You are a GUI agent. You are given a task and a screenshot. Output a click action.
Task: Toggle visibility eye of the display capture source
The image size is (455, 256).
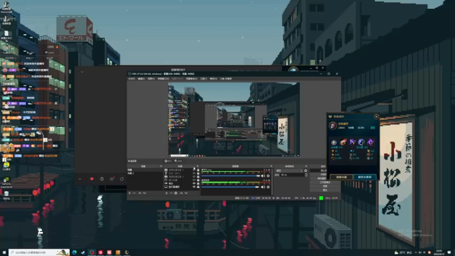click(194, 187)
